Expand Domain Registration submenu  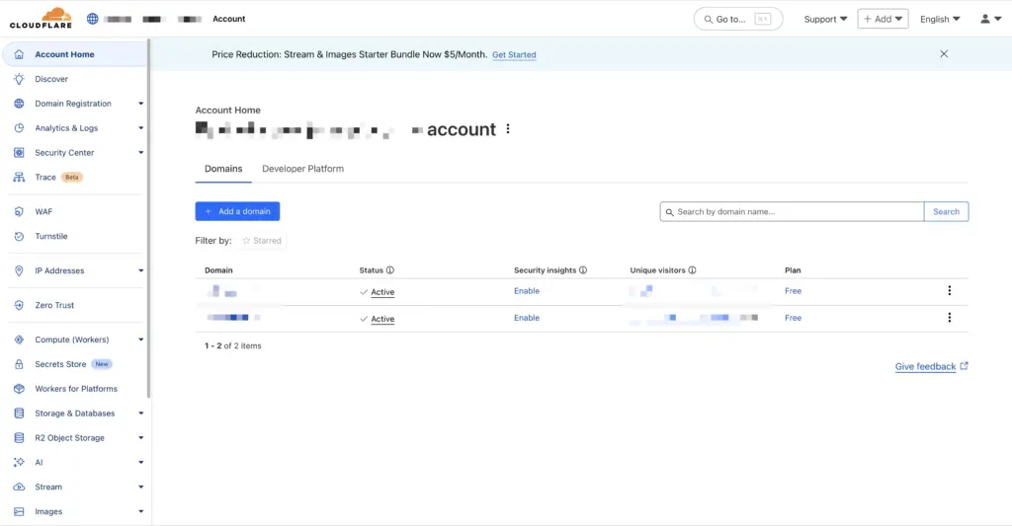tap(140, 104)
